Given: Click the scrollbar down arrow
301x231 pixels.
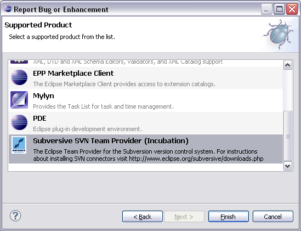Looking at the screenshot, I should (287, 166).
